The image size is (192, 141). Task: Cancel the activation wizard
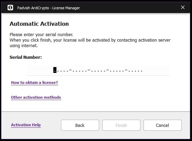pyautogui.click(x=162, y=125)
